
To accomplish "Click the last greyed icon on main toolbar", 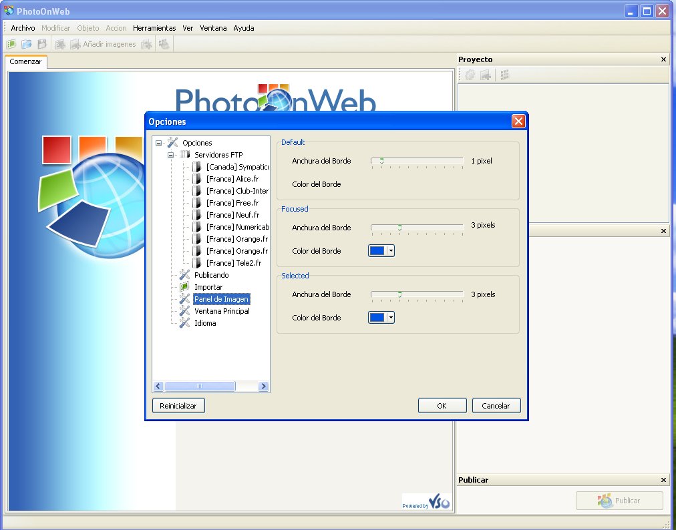I will [164, 44].
